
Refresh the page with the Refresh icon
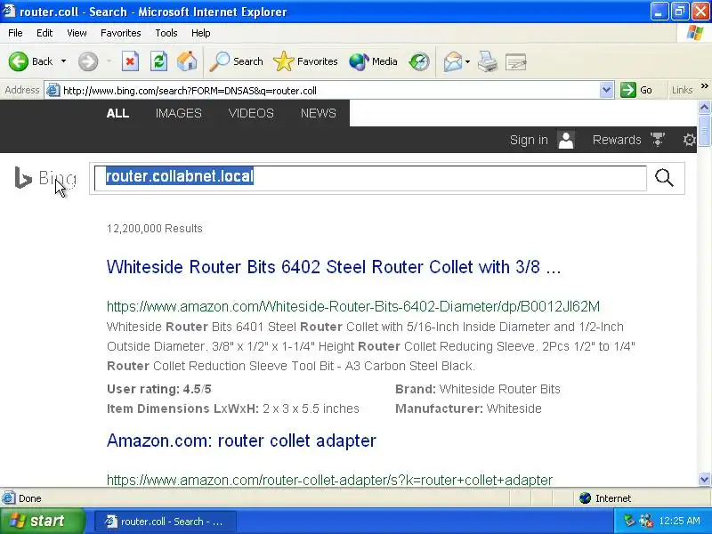click(x=159, y=61)
